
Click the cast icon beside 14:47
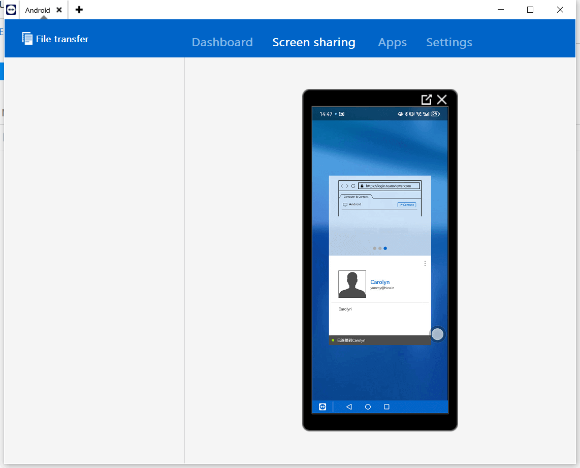pos(342,114)
